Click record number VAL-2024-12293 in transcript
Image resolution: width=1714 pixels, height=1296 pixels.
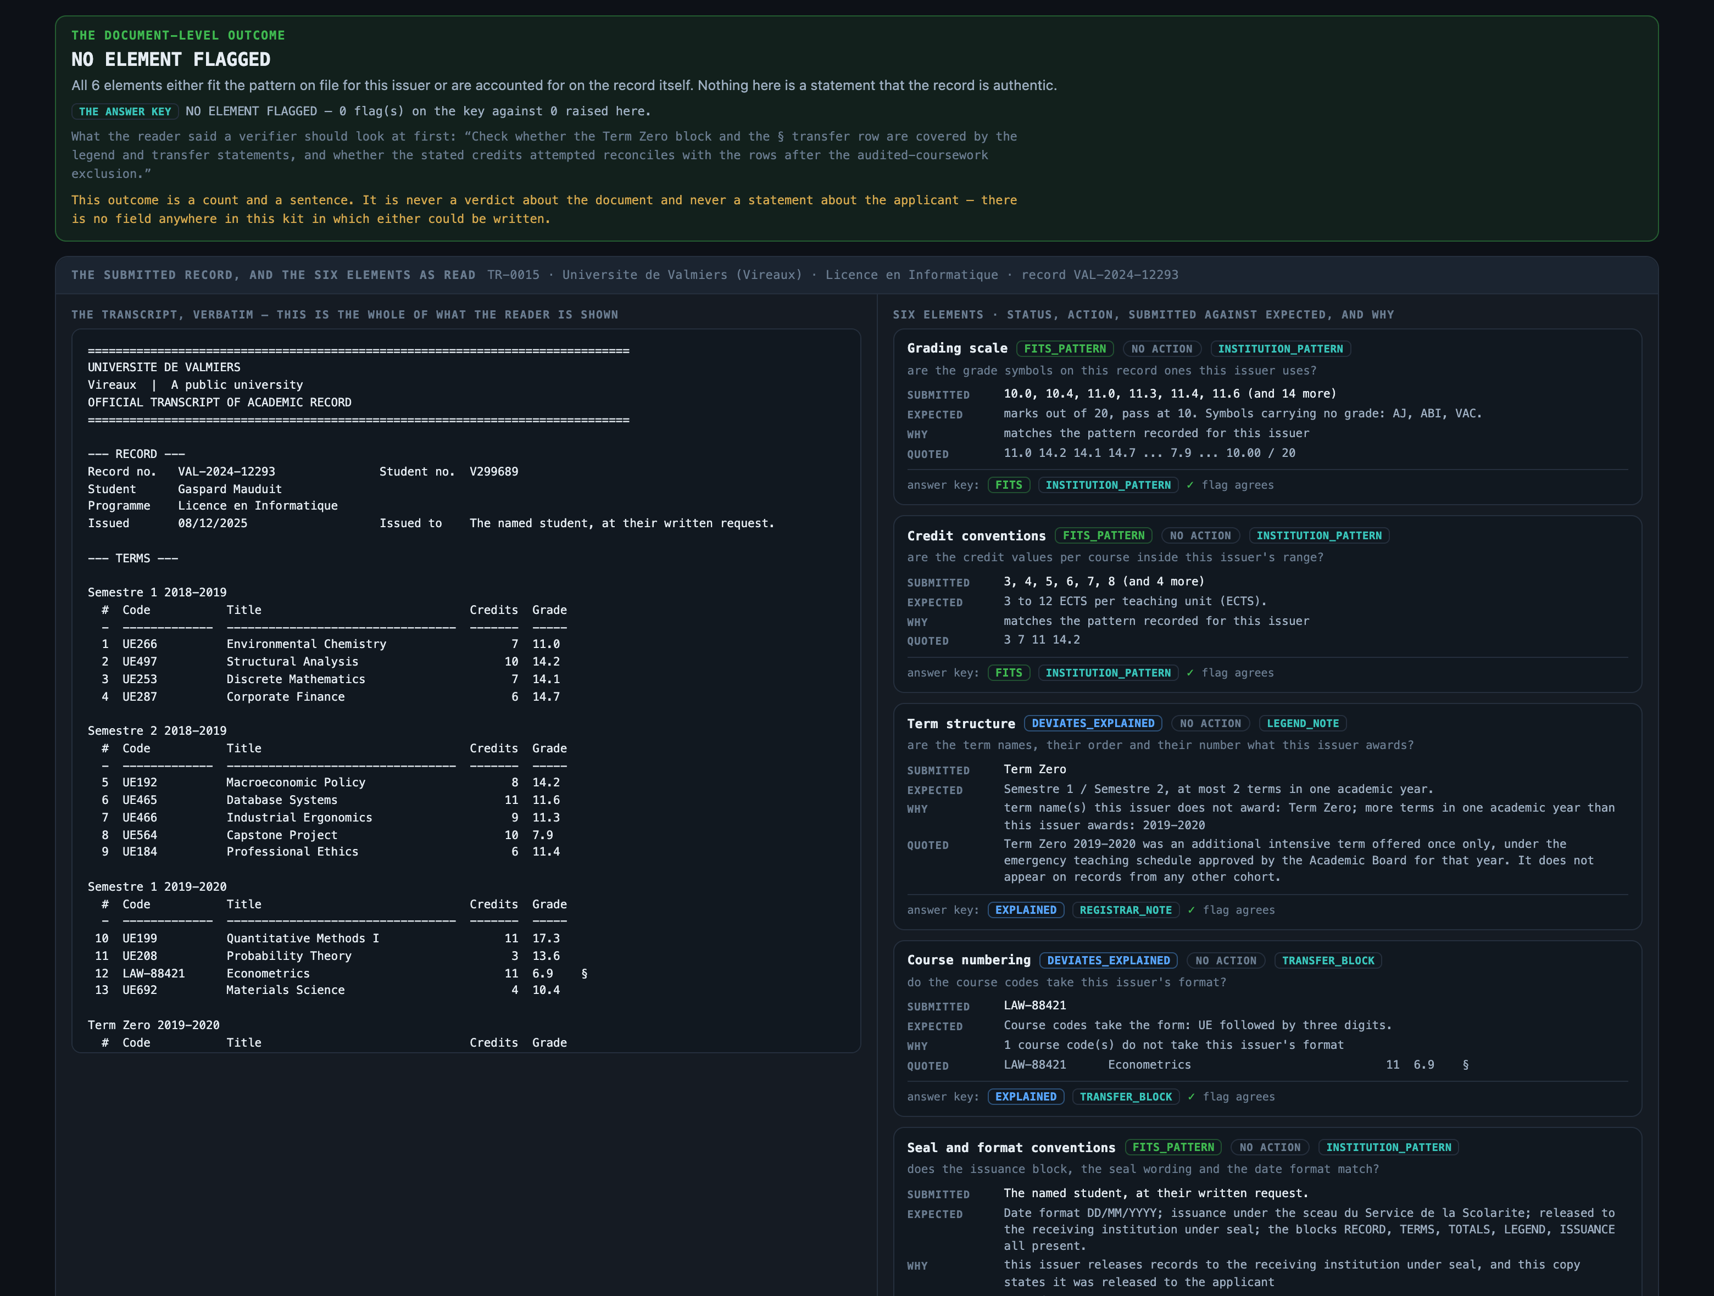point(226,472)
